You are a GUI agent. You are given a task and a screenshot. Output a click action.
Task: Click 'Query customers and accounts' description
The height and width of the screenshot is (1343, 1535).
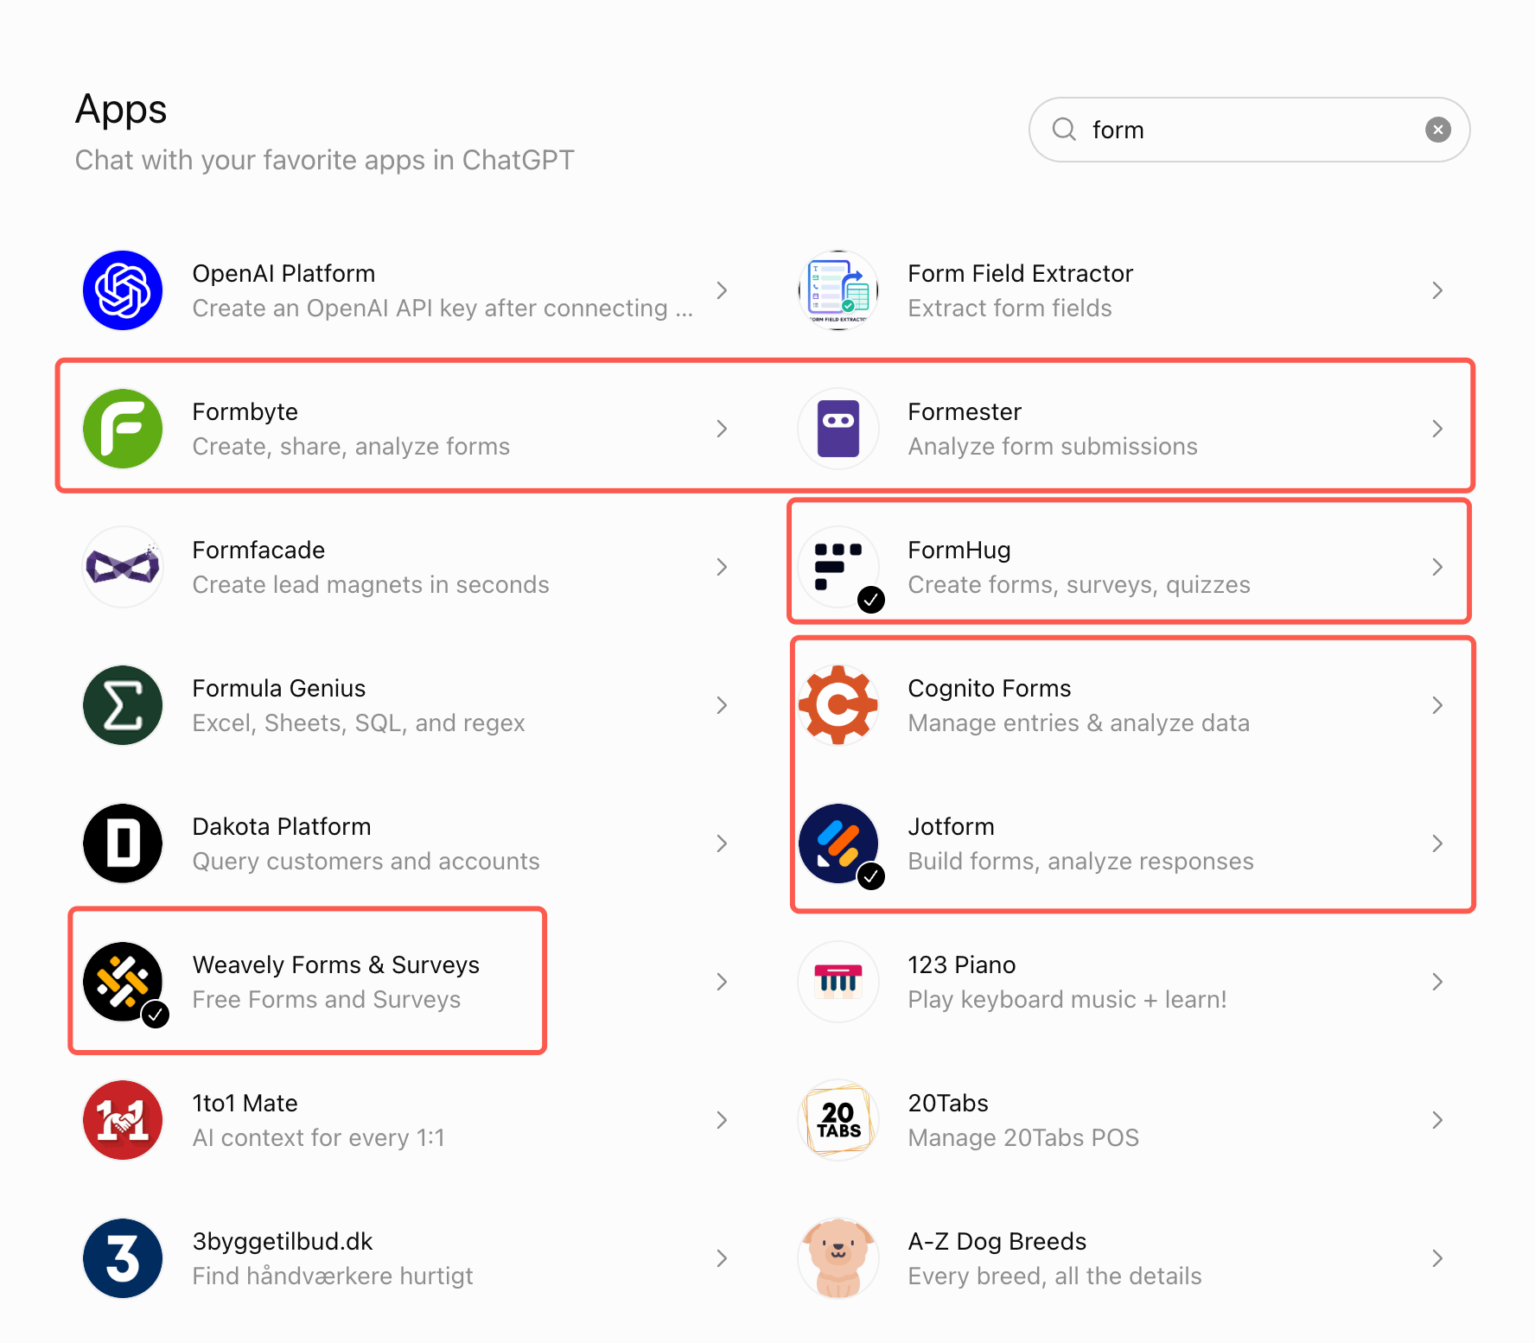(366, 862)
